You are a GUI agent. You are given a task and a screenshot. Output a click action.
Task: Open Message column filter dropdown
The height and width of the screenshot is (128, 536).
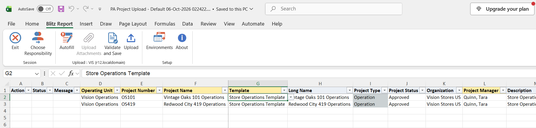[77, 90]
